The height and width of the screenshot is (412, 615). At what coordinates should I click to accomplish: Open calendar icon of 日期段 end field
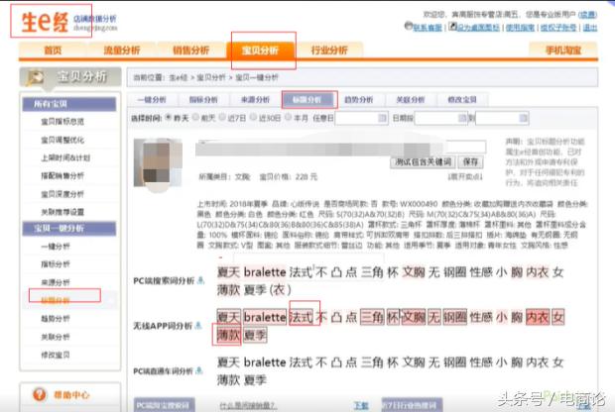(x=523, y=118)
